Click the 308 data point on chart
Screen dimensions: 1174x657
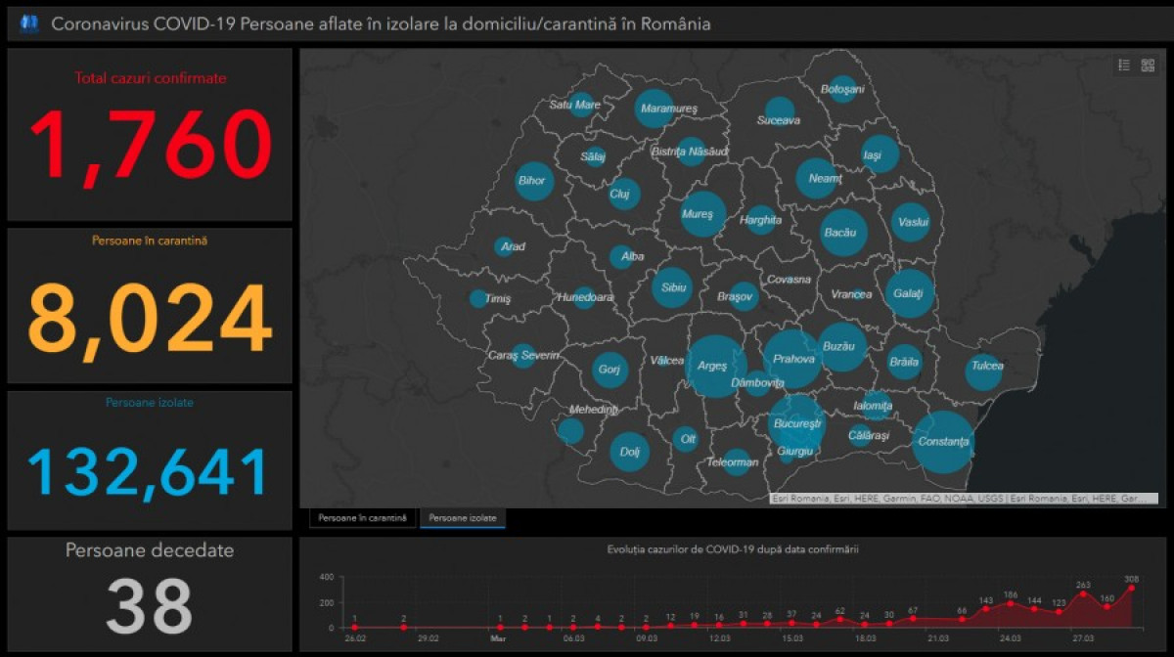coord(1132,588)
